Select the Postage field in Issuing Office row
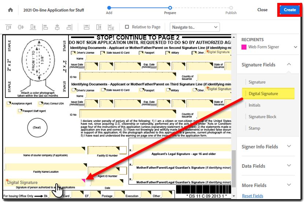This screenshot has width=304, height=202. (119, 194)
